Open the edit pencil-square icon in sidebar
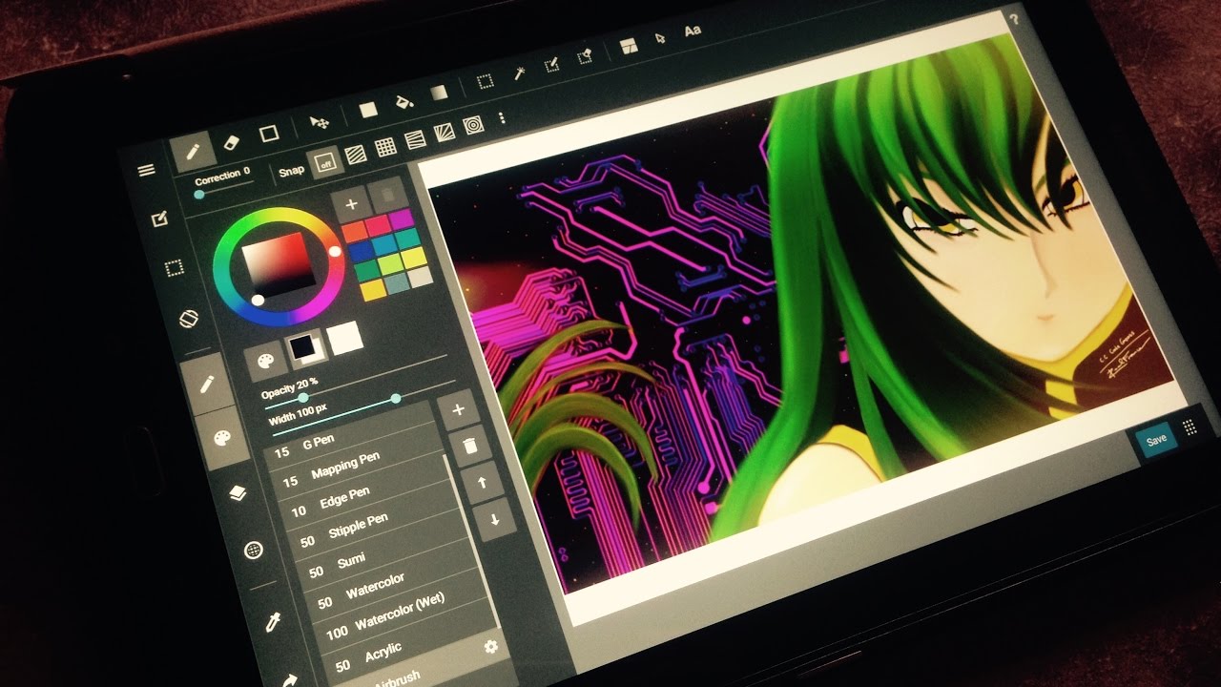Image resolution: width=1221 pixels, height=687 pixels. pyautogui.click(x=160, y=219)
